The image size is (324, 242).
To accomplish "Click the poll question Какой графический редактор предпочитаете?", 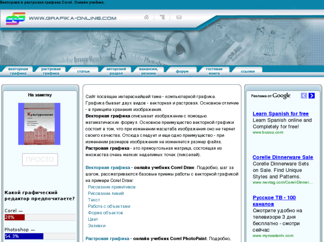I will click(x=40, y=196).
